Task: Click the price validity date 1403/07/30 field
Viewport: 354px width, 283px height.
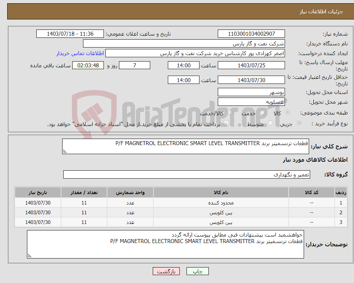Action: tap(251, 80)
